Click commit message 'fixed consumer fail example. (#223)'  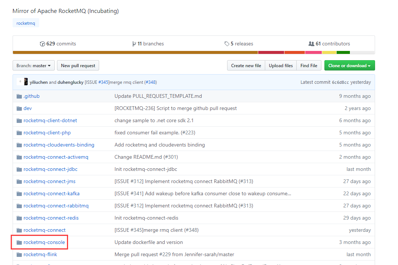pos(155,133)
